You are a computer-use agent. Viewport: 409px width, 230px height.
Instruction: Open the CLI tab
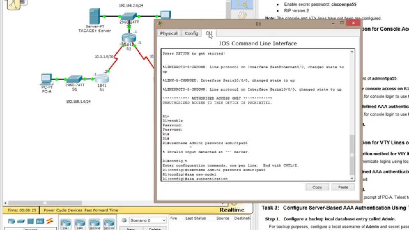point(209,33)
